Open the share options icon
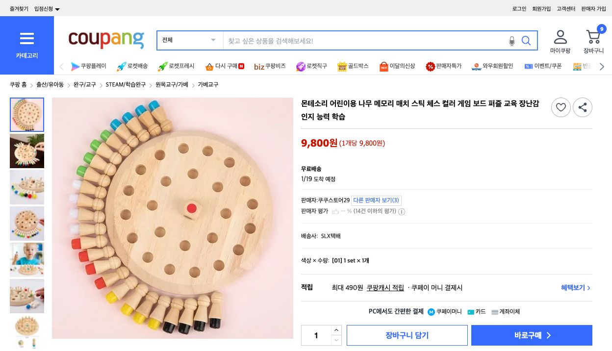The width and height of the screenshot is (612, 351). (582, 107)
